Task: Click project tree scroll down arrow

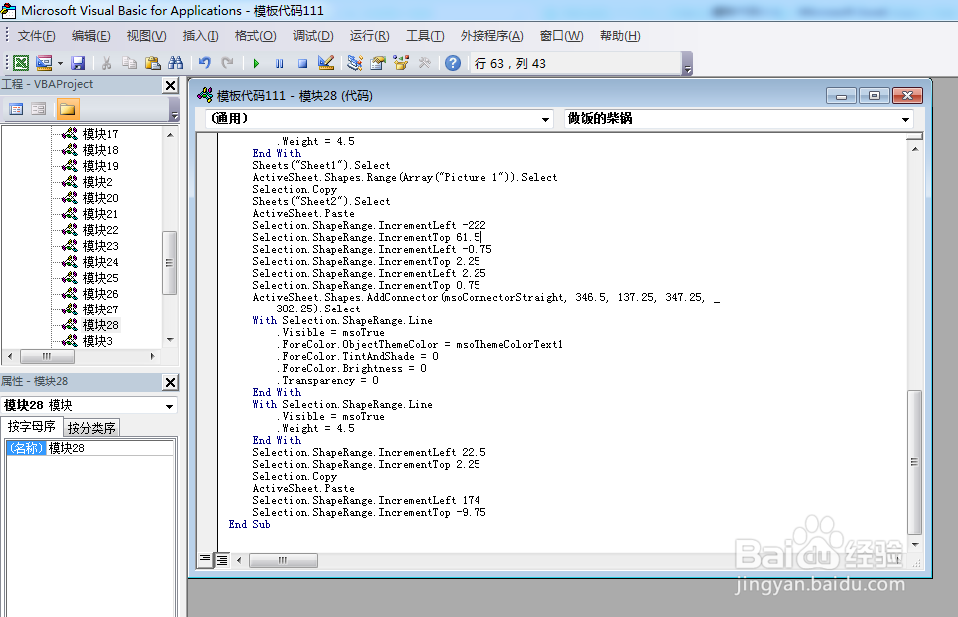Action: (170, 340)
